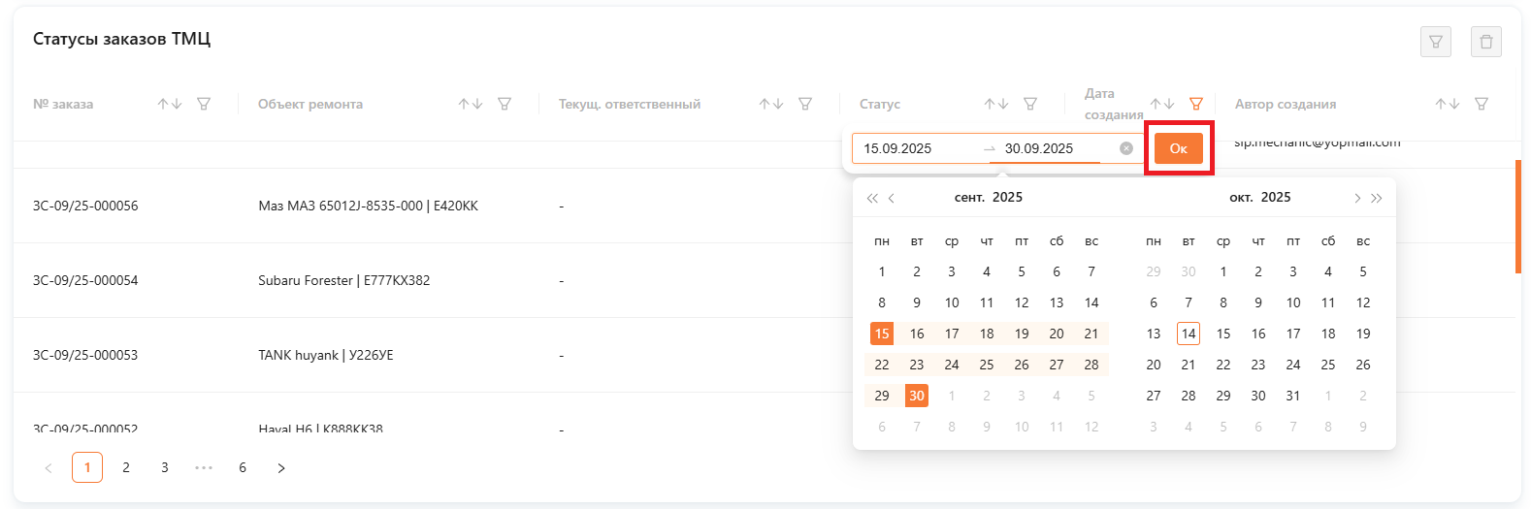1531x509 pixels.
Task: Go to next month with right chevron
Action: click(x=1356, y=198)
